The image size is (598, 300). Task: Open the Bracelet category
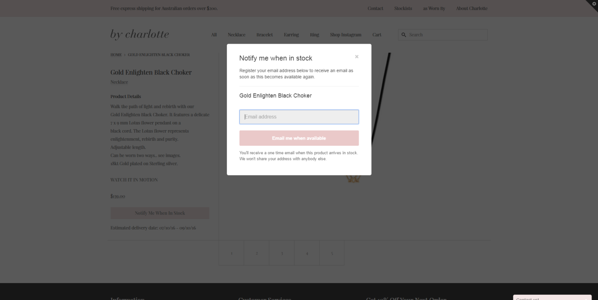[265, 35]
